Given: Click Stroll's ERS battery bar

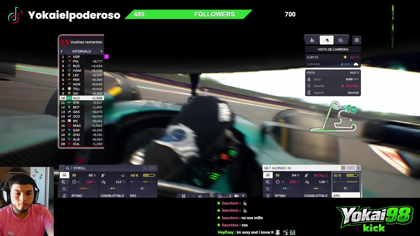Looking at the screenshot, I should click(x=149, y=175).
